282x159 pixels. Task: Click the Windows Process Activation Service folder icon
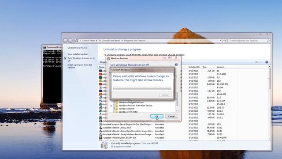pos(117,106)
